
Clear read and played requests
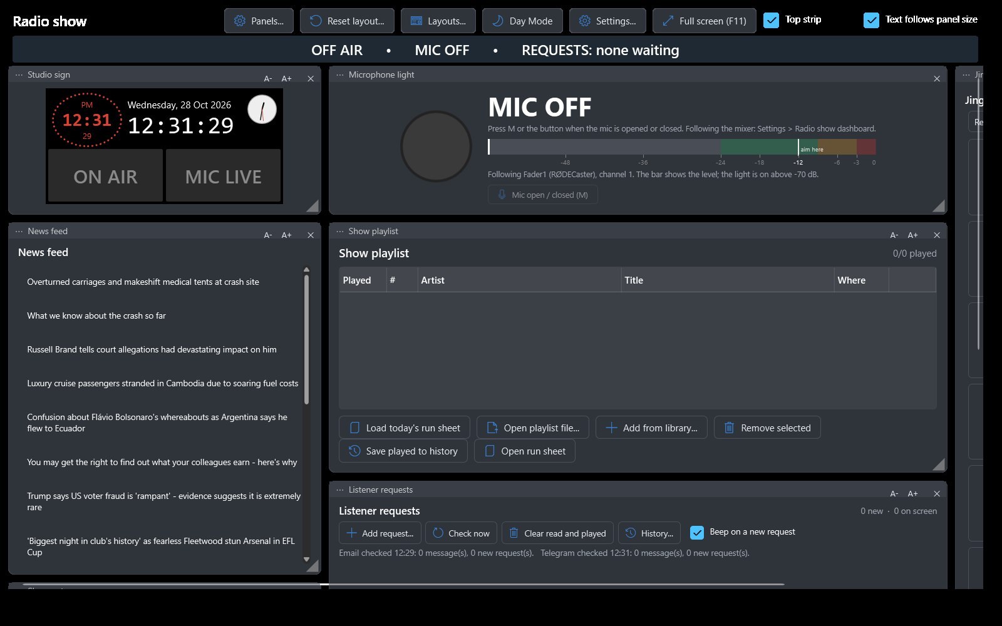[557, 533]
